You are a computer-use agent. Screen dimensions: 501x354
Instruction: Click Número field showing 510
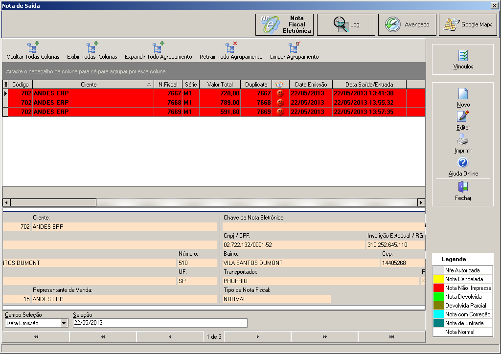[197, 263]
